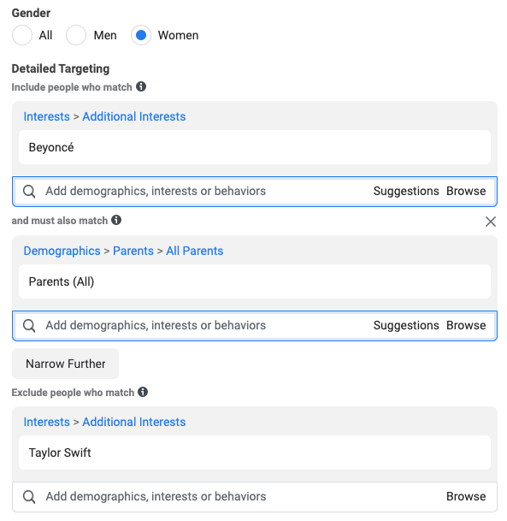Select the Men gender radio button
Viewport: 507px width, 521px height.
click(x=76, y=35)
